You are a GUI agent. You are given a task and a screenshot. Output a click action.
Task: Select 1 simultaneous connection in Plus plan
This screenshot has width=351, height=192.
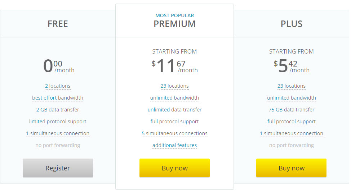pos(292,133)
